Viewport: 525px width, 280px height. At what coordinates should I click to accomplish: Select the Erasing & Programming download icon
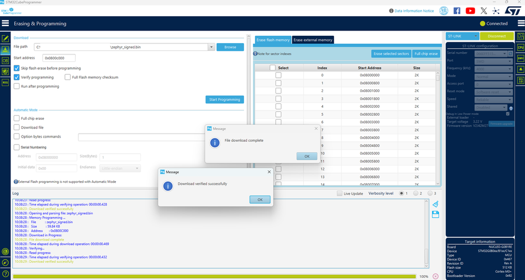coord(5,49)
